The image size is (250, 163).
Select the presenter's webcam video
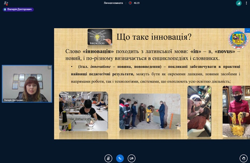point(27,83)
